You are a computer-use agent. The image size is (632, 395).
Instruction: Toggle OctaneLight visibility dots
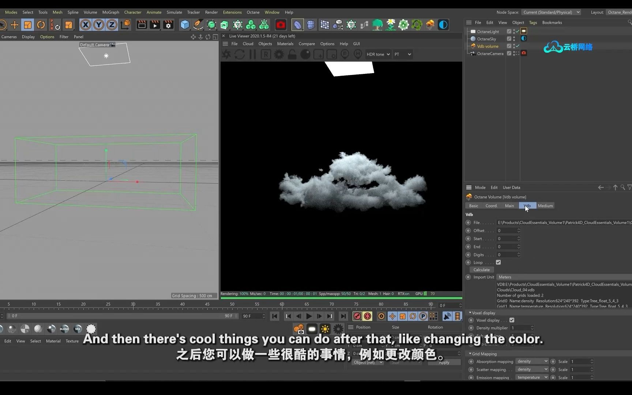click(x=514, y=31)
